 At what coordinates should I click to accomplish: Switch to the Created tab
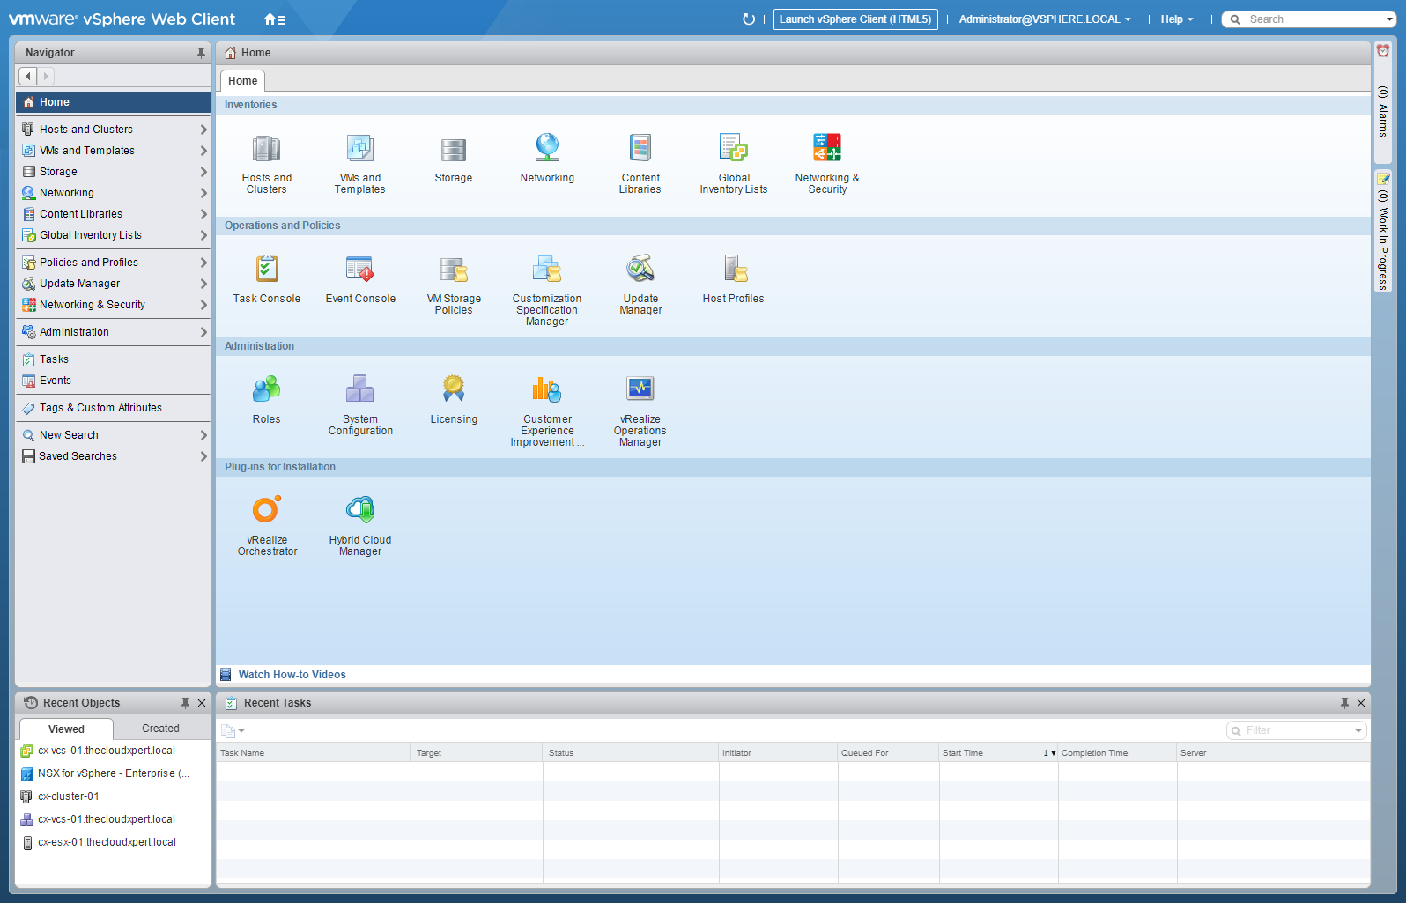click(160, 729)
